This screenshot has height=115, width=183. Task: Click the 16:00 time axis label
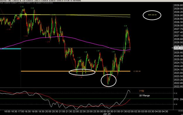tap(7, 111)
